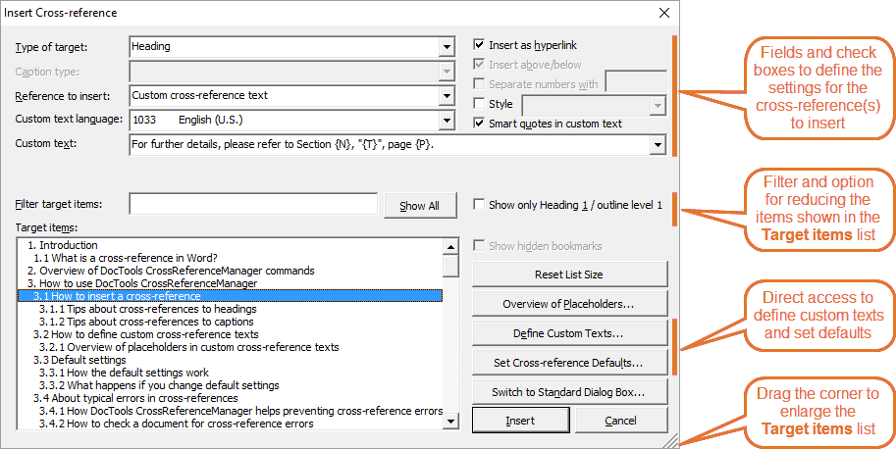Select '3.4.2 How to check a document' item

pyautogui.click(x=230, y=424)
